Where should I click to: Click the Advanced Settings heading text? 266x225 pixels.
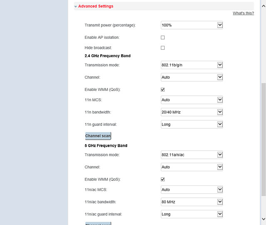click(x=96, y=6)
